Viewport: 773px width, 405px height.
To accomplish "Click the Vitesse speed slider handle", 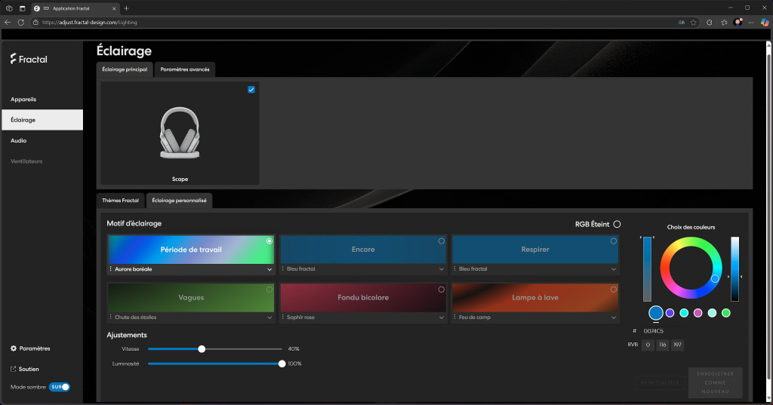I will pos(202,349).
